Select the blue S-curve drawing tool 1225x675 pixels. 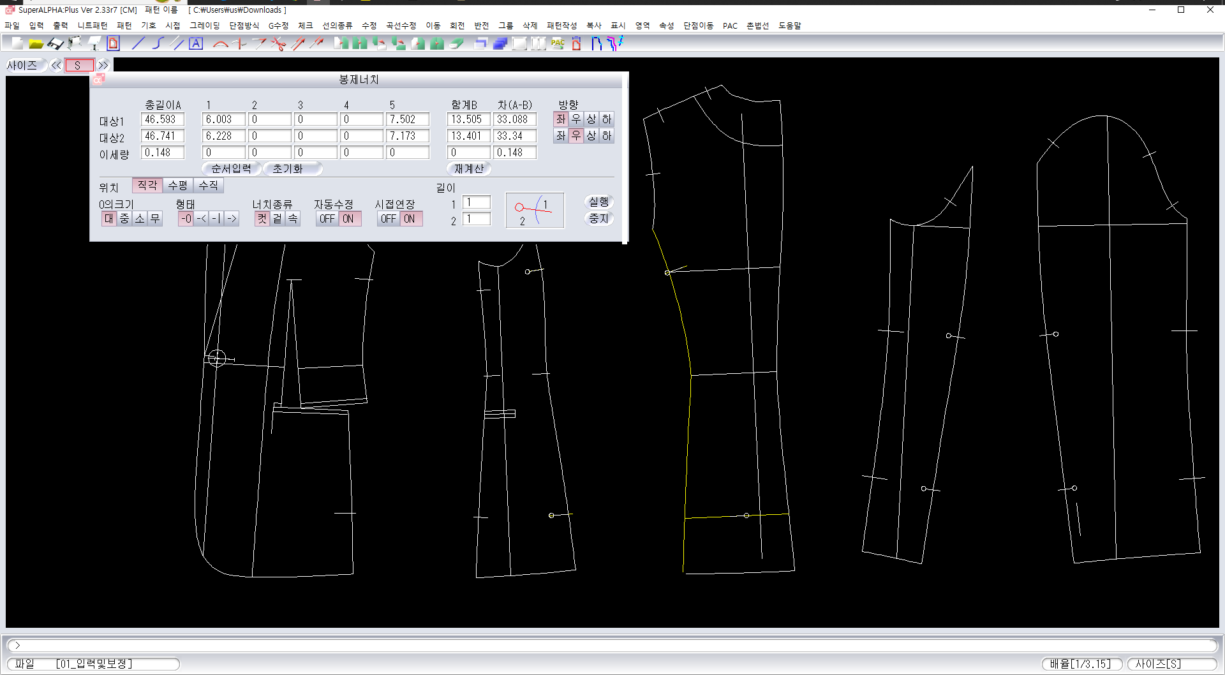coord(158,43)
